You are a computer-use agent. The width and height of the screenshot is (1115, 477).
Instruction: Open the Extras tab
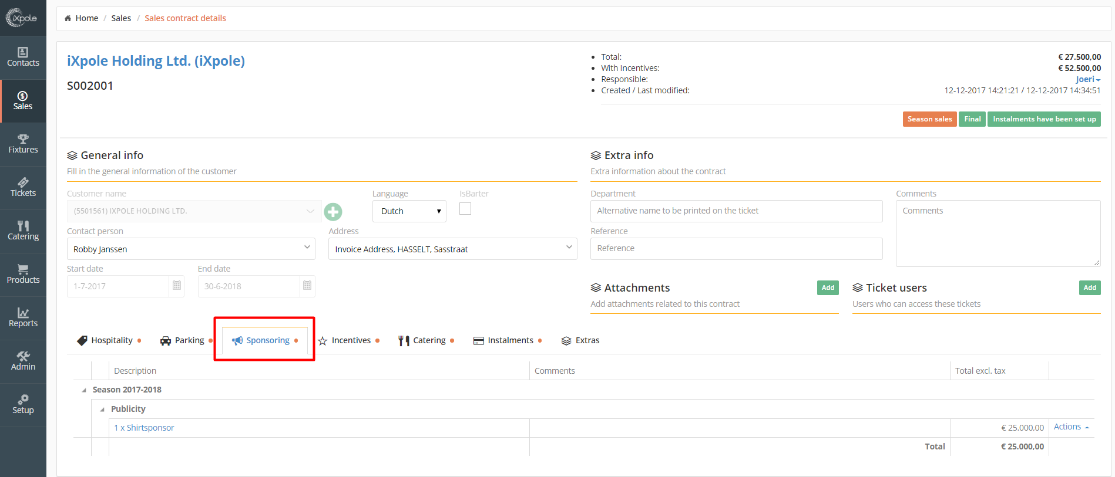point(580,340)
